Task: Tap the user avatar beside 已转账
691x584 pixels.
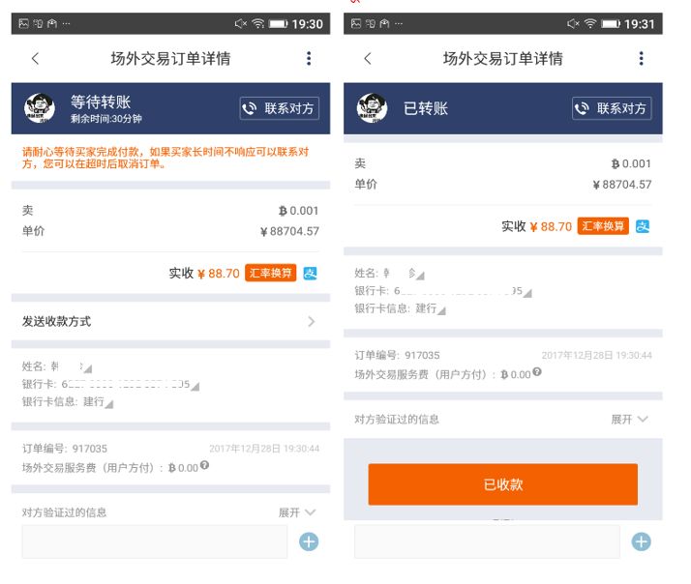Action: (x=372, y=108)
